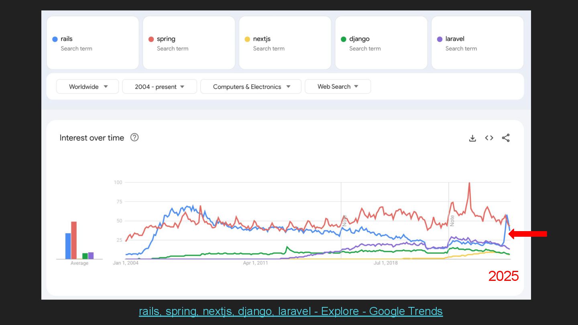This screenshot has height=325, width=578.
Task: Click the embed code icon
Action: point(489,138)
